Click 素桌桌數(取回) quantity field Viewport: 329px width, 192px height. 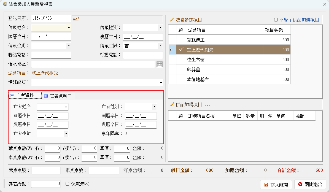pyautogui.click(x=53, y=158)
